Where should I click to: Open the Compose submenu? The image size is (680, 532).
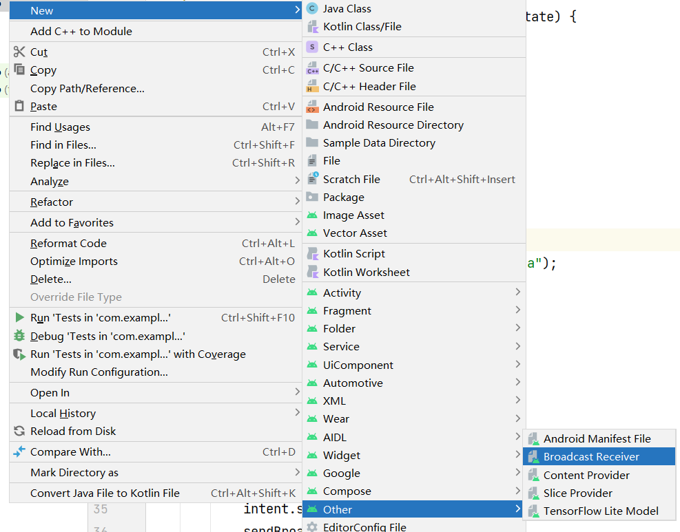414,491
